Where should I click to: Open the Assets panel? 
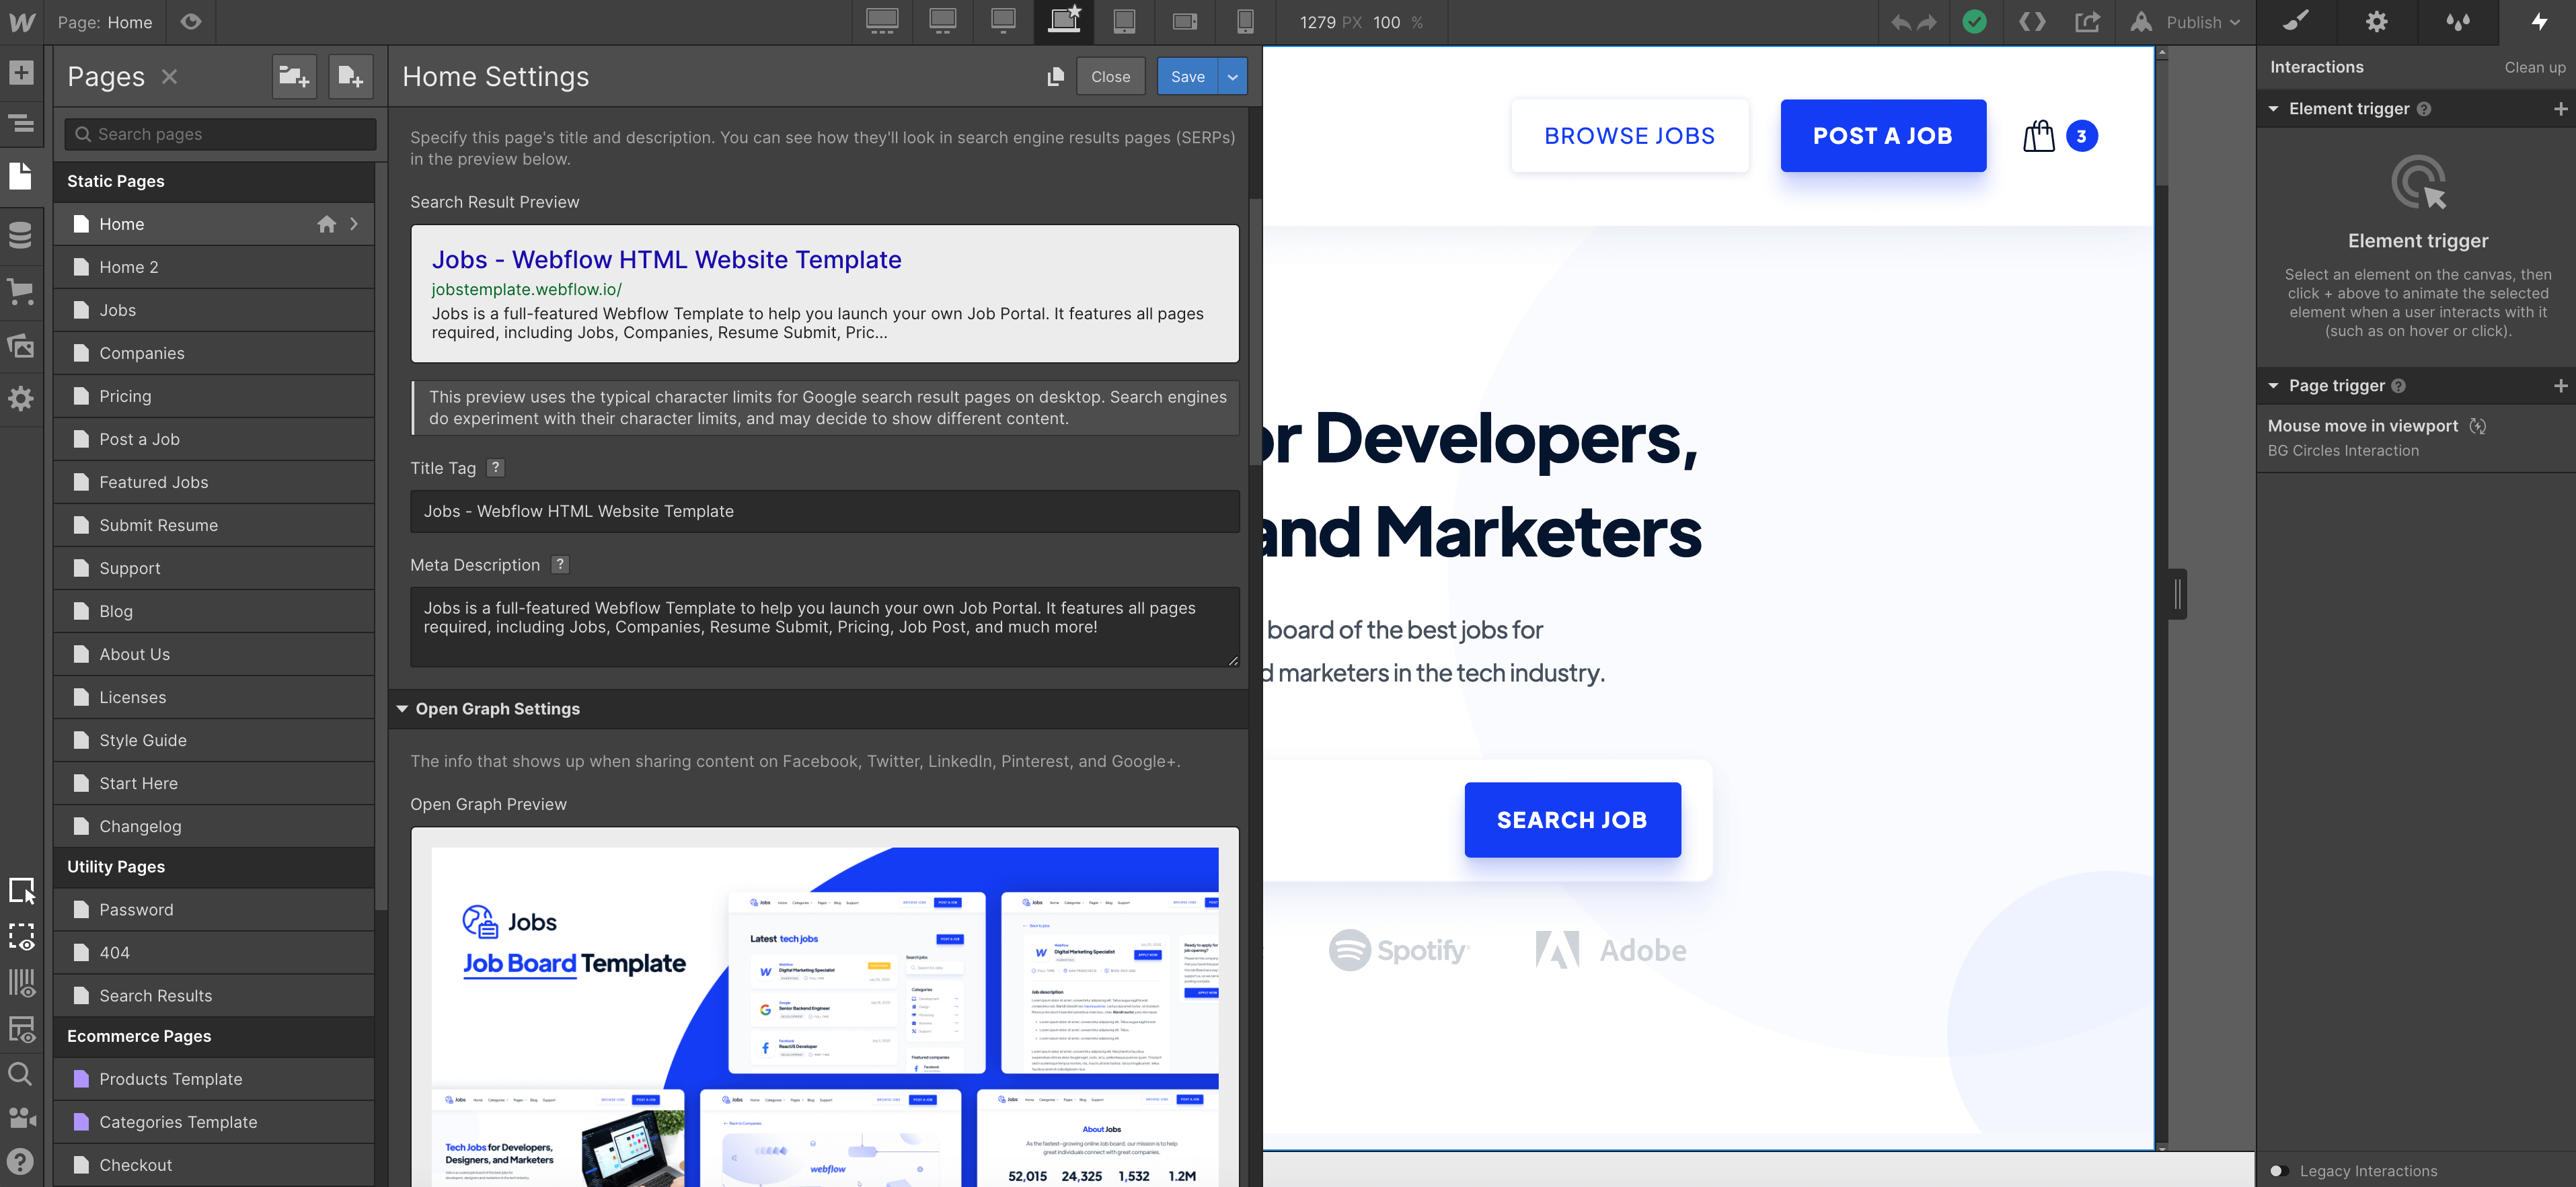pyautogui.click(x=21, y=345)
